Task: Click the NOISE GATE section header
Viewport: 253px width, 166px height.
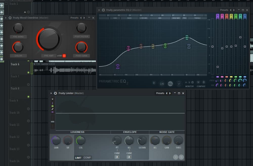Action: pos(167,132)
